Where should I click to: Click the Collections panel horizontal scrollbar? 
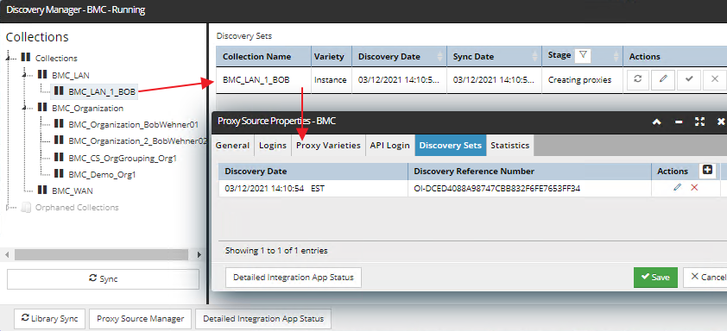101,254
